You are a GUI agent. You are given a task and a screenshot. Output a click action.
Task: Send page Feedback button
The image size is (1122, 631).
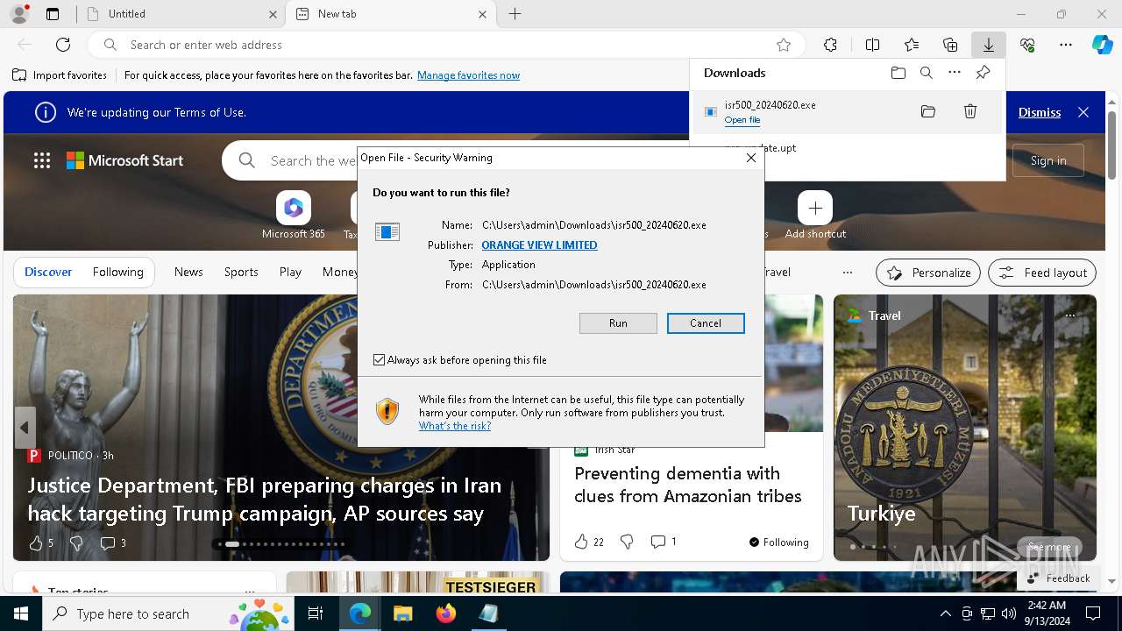coord(1059,578)
